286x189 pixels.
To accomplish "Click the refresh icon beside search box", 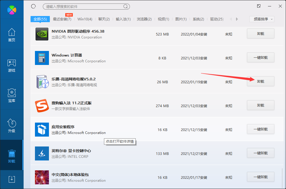I will coord(33,6).
